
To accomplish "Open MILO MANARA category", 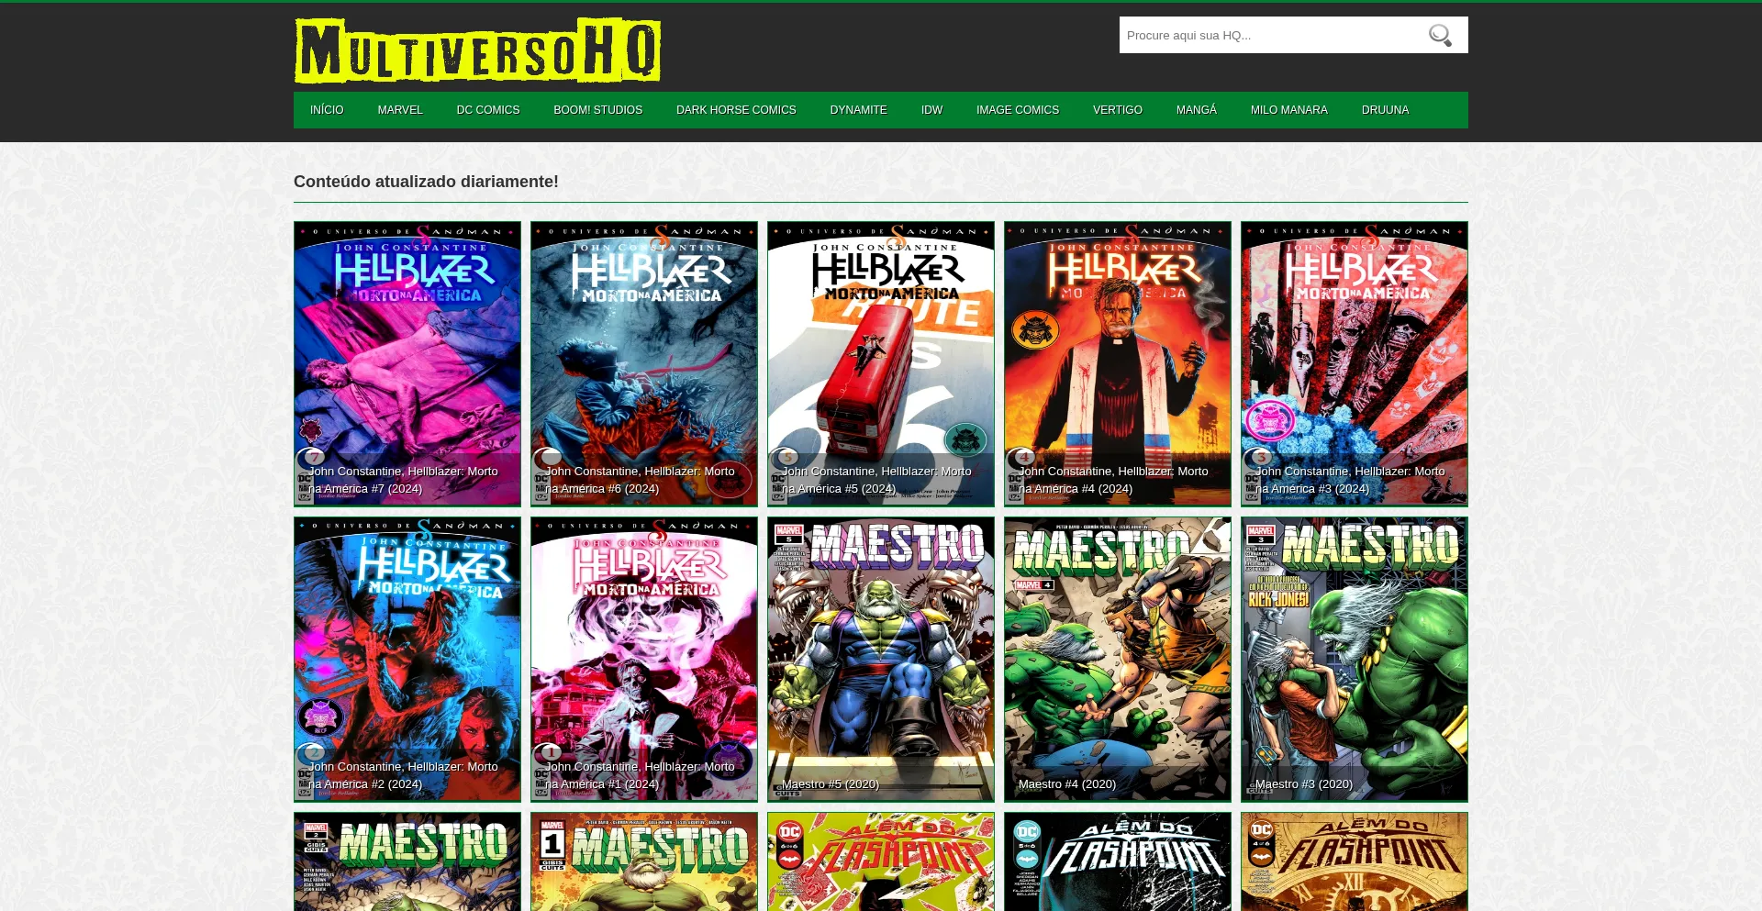I will pyautogui.click(x=1289, y=110).
